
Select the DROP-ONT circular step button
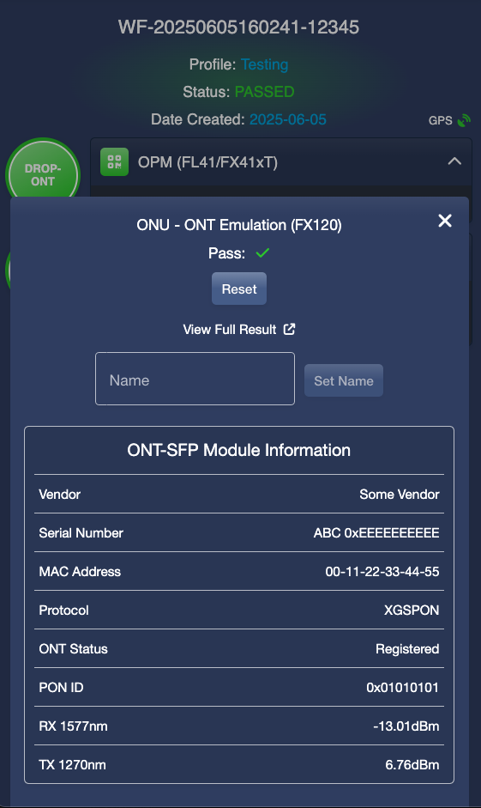[43, 174]
